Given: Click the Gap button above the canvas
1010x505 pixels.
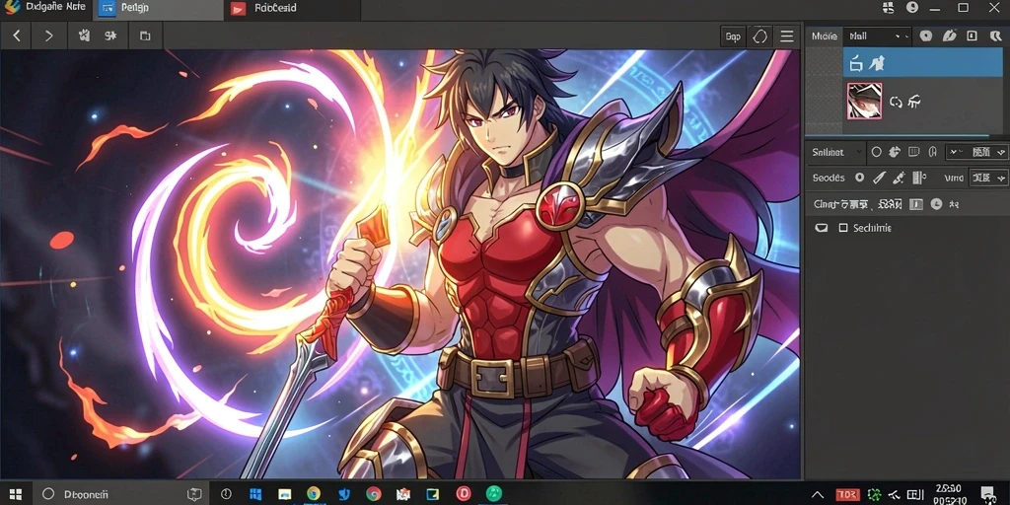Looking at the screenshot, I should coord(733,36).
